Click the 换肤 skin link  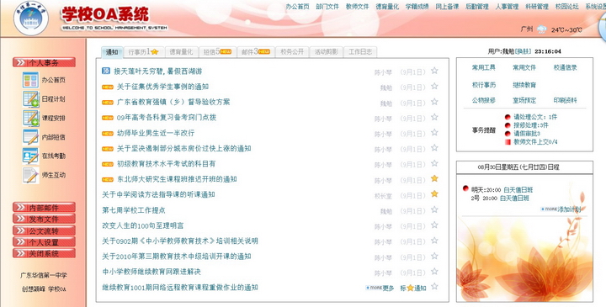524,51
